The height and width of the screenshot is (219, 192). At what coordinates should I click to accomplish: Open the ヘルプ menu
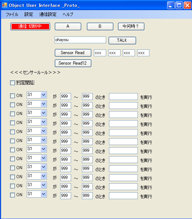click(68, 14)
